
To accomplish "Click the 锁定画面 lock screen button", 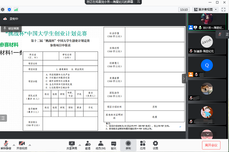I will 13,28.
